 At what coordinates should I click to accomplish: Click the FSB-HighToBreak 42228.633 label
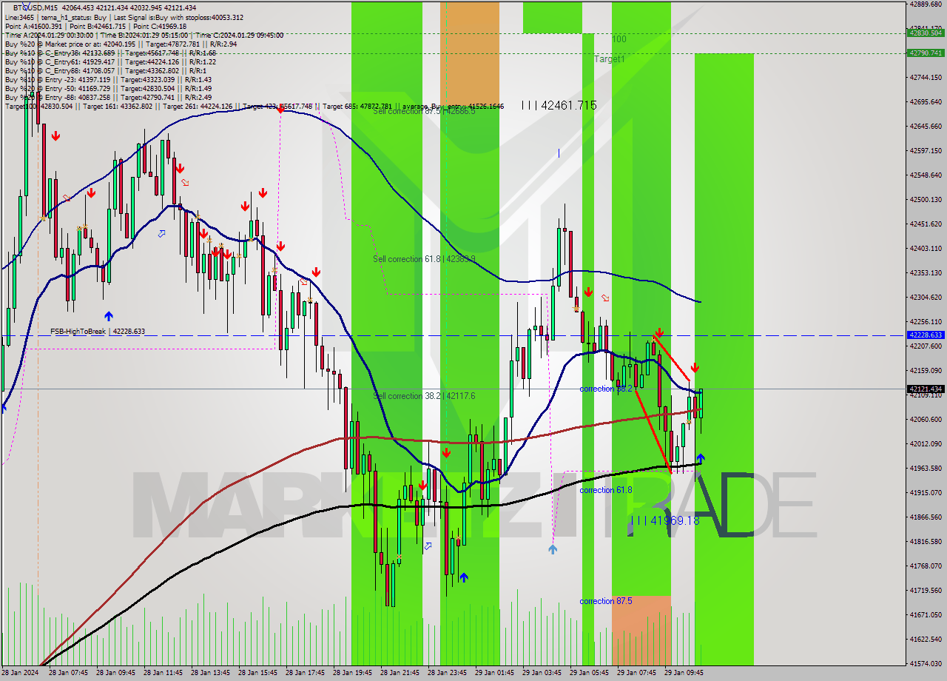(98, 332)
